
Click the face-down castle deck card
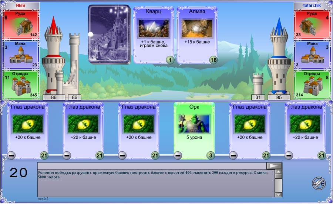tap(110, 34)
